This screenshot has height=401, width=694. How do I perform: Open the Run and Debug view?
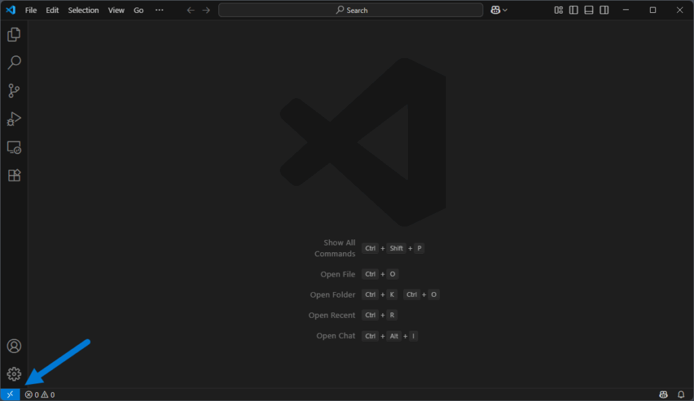pyautogui.click(x=14, y=119)
